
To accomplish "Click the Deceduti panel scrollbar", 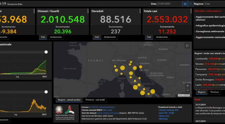I will pyautogui.click(x=140, y=11).
